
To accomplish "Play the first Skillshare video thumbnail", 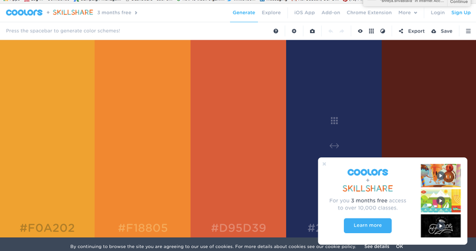I will pyautogui.click(x=440, y=175).
